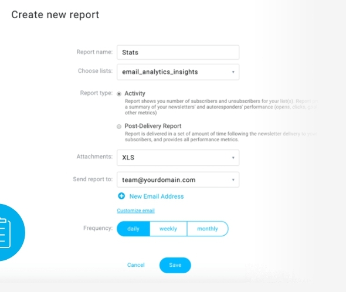
Task: Select the Activity report type radio button
Action: pyautogui.click(x=119, y=94)
